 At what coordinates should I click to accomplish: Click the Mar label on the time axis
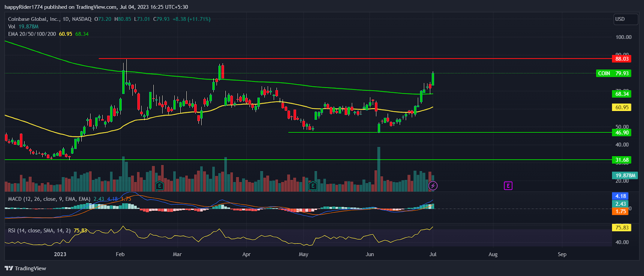click(x=177, y=254)
